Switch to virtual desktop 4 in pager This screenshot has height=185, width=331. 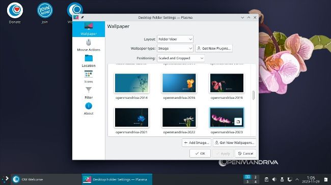[x=255, y=181]
